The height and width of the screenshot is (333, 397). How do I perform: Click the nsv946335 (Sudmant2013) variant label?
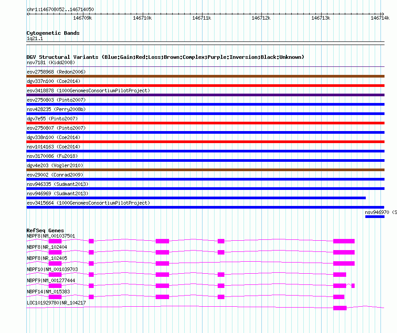58,184
